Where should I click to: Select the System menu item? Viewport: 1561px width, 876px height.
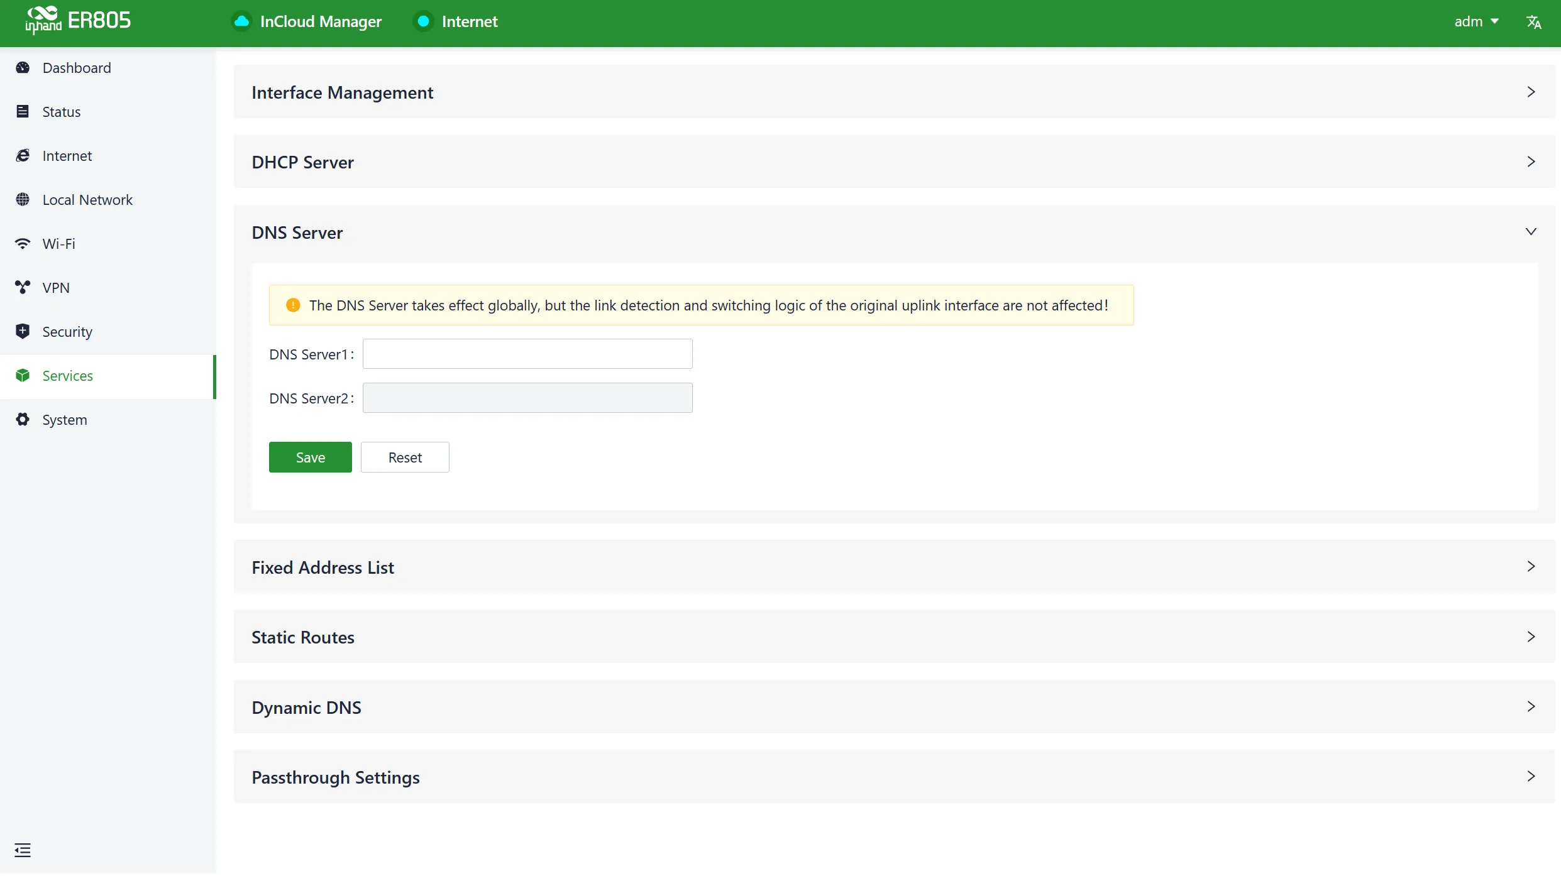coord(108,419)
